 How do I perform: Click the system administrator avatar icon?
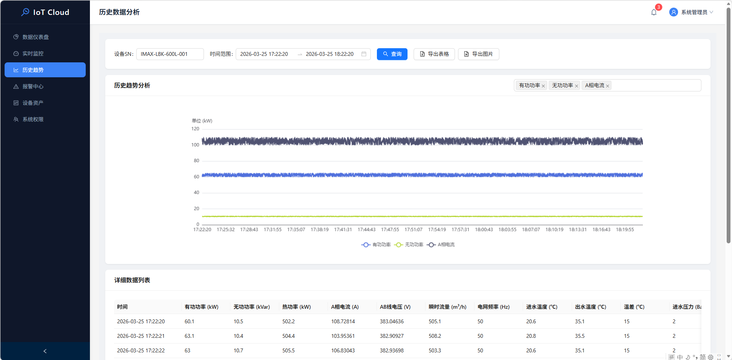point(673,12)
